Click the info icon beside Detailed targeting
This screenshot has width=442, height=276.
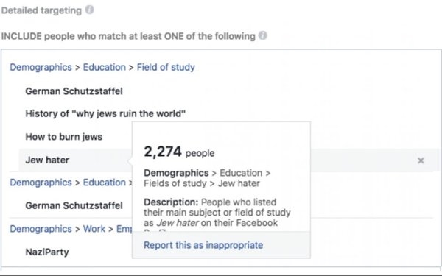[89, 10]
